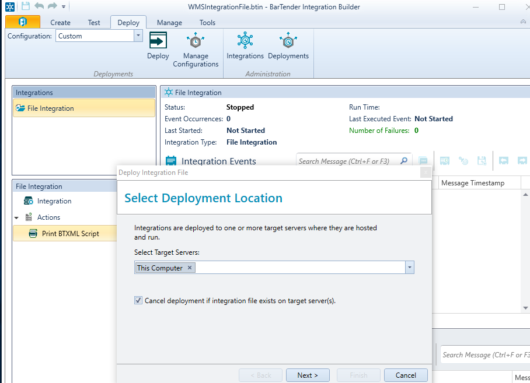Switch to the Test ribbon tab
This screenshot has width=530, height=383.
(94, 23)
